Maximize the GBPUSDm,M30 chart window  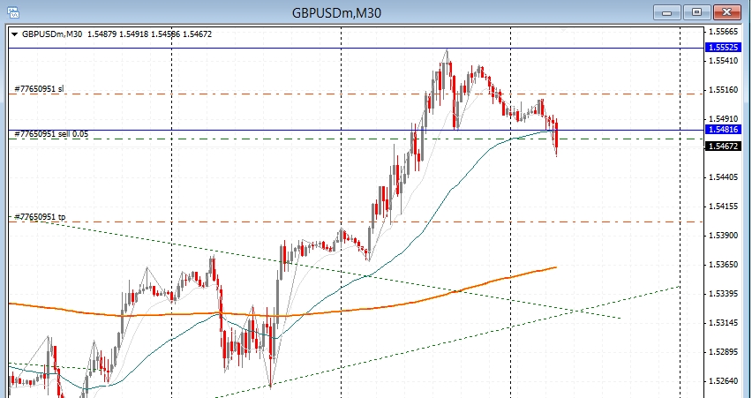point(697,12)
